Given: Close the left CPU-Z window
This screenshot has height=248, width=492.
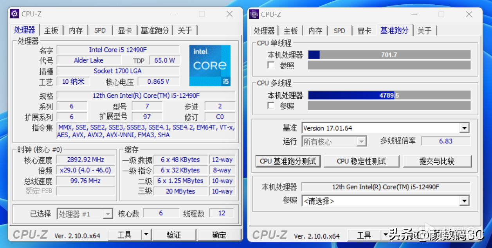Looking at the screenshot, I should point(230,14).
